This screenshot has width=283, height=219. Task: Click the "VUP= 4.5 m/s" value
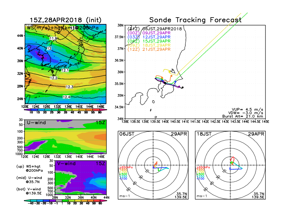pos(247,109)
